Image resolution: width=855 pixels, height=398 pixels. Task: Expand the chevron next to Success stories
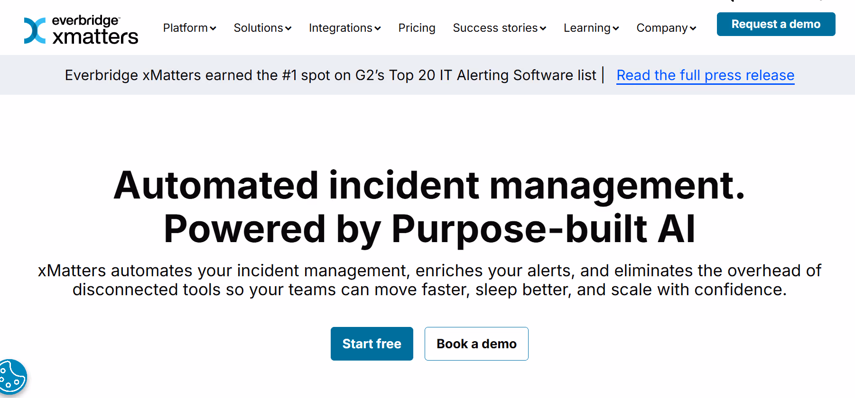pos(543,29)
